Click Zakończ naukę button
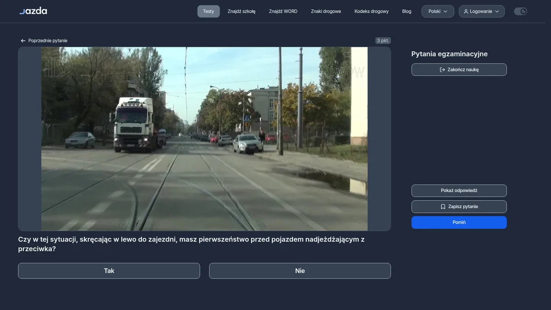The height and width of the screenshot is (310, 551). tap(459, 70)
